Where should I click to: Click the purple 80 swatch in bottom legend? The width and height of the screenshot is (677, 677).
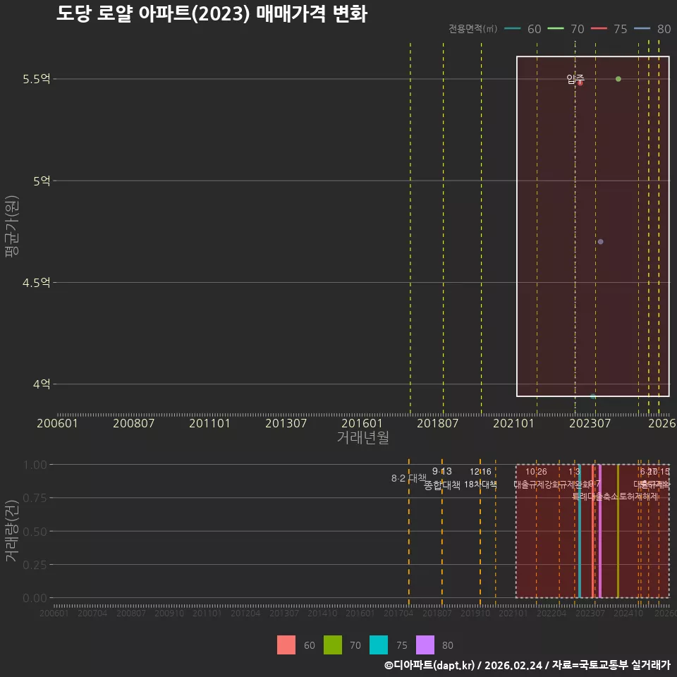tap(425, 645)
